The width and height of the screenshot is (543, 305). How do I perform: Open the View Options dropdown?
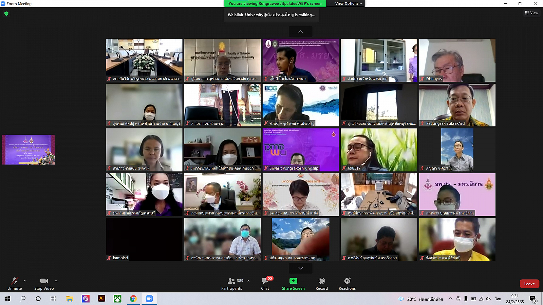[348, 3]
